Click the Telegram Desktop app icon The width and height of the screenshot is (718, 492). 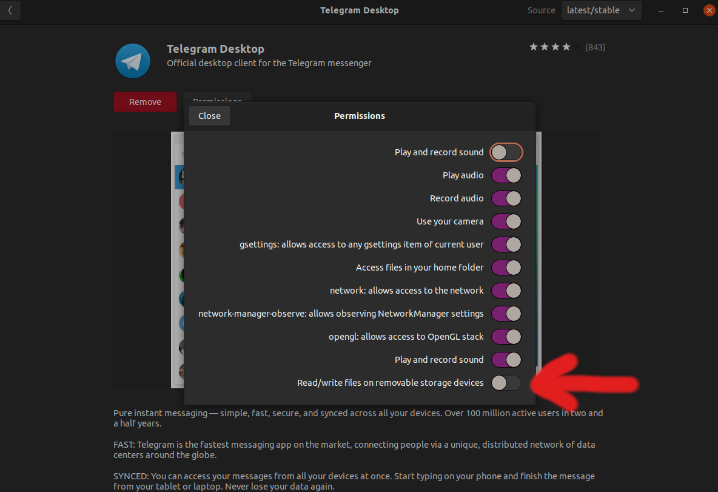point(133,61)
